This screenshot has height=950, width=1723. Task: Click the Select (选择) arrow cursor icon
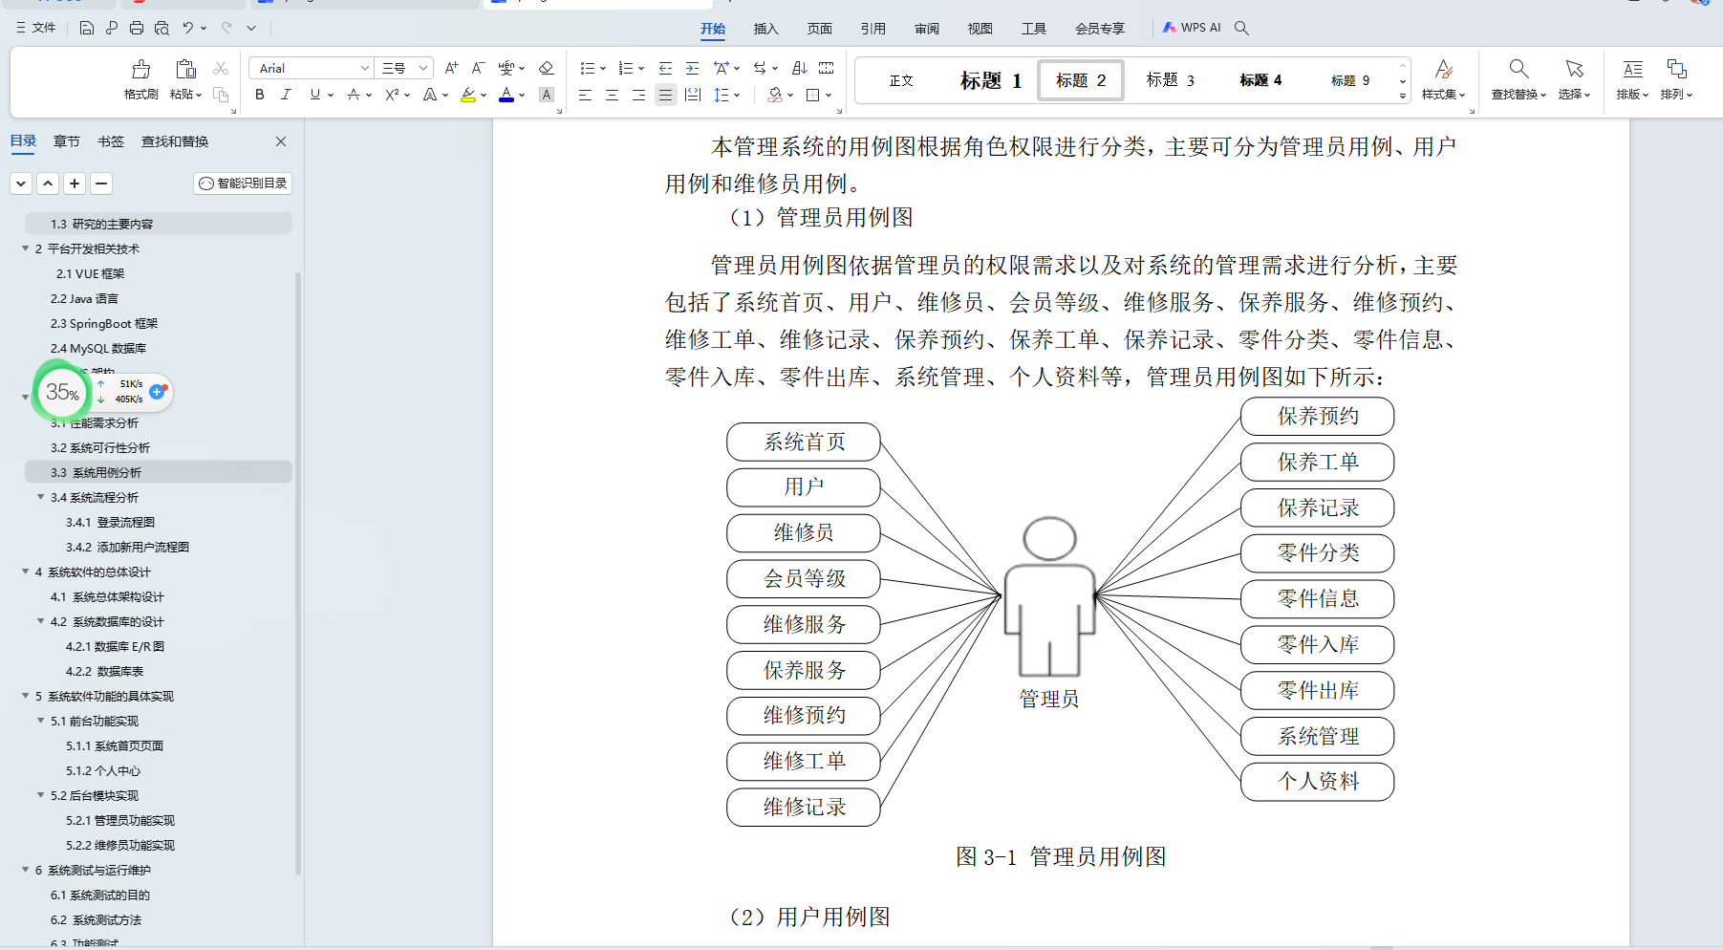coord(1574,69)
